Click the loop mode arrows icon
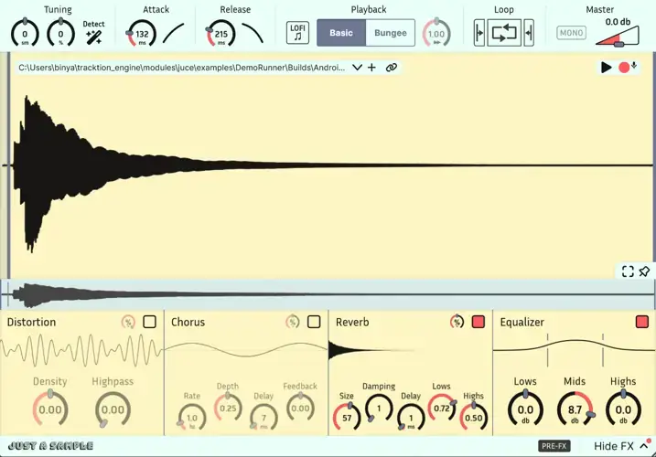 [504, 33]
